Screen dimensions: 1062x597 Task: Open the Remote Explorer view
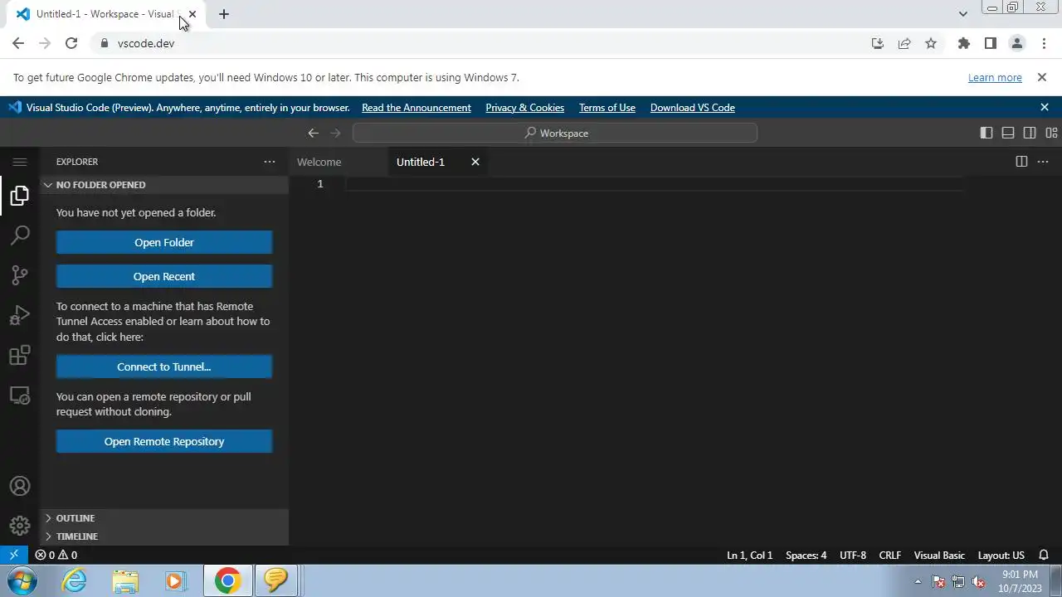[x=20, y=396]
